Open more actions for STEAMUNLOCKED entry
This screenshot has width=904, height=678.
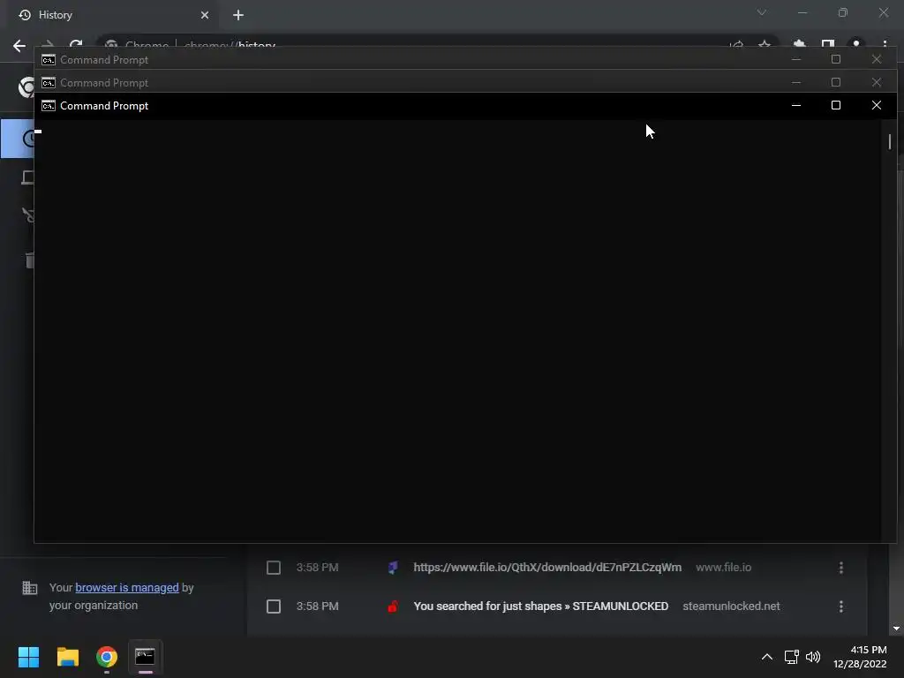pyautogui.click(x=841, y=606)
